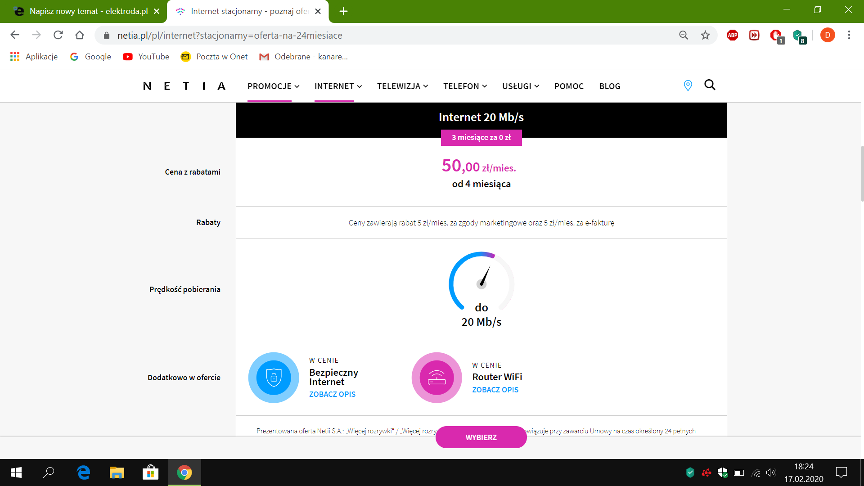Viewport: 864px width, 486px height.
Task: Open ZOBACZ OPIS for Router WiFi
Action: pos(495,390)
